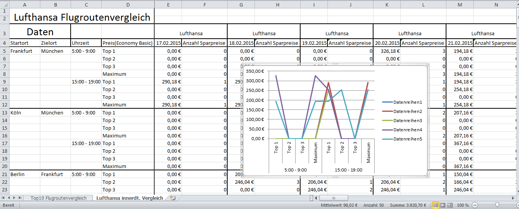This screenshot has width=519, height=209.
Task: Click the 15:00 - 19:00 cell in row 9
Action: click(86, 82)
